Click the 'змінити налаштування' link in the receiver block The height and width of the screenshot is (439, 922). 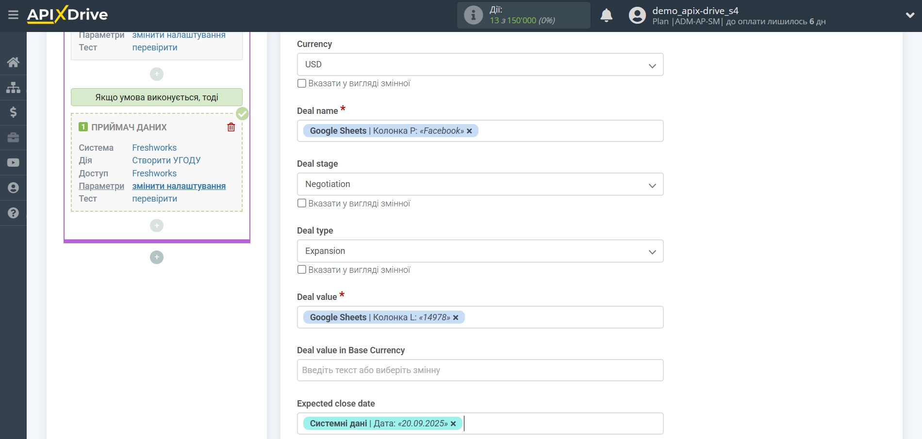coord(179,186)
